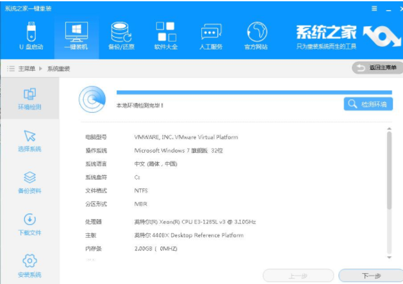403x284 pixels.
Task: Open the 软件大全 software collection
Action: 166,35
